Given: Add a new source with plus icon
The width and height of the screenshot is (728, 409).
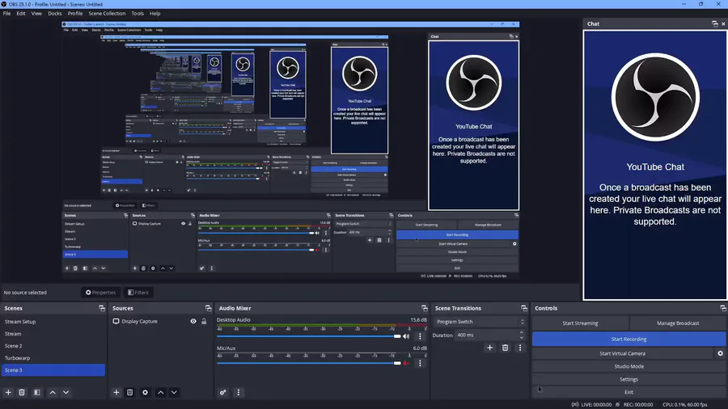Looking at the screenshot, I should coord(116,392).
